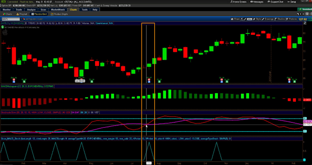
Task: Click the Investools button
Action: pos(305,9)
